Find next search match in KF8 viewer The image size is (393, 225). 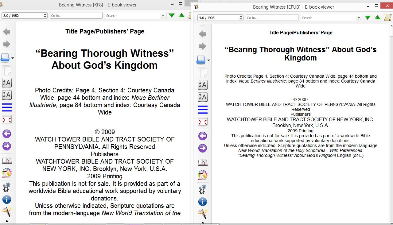[172, 16]
